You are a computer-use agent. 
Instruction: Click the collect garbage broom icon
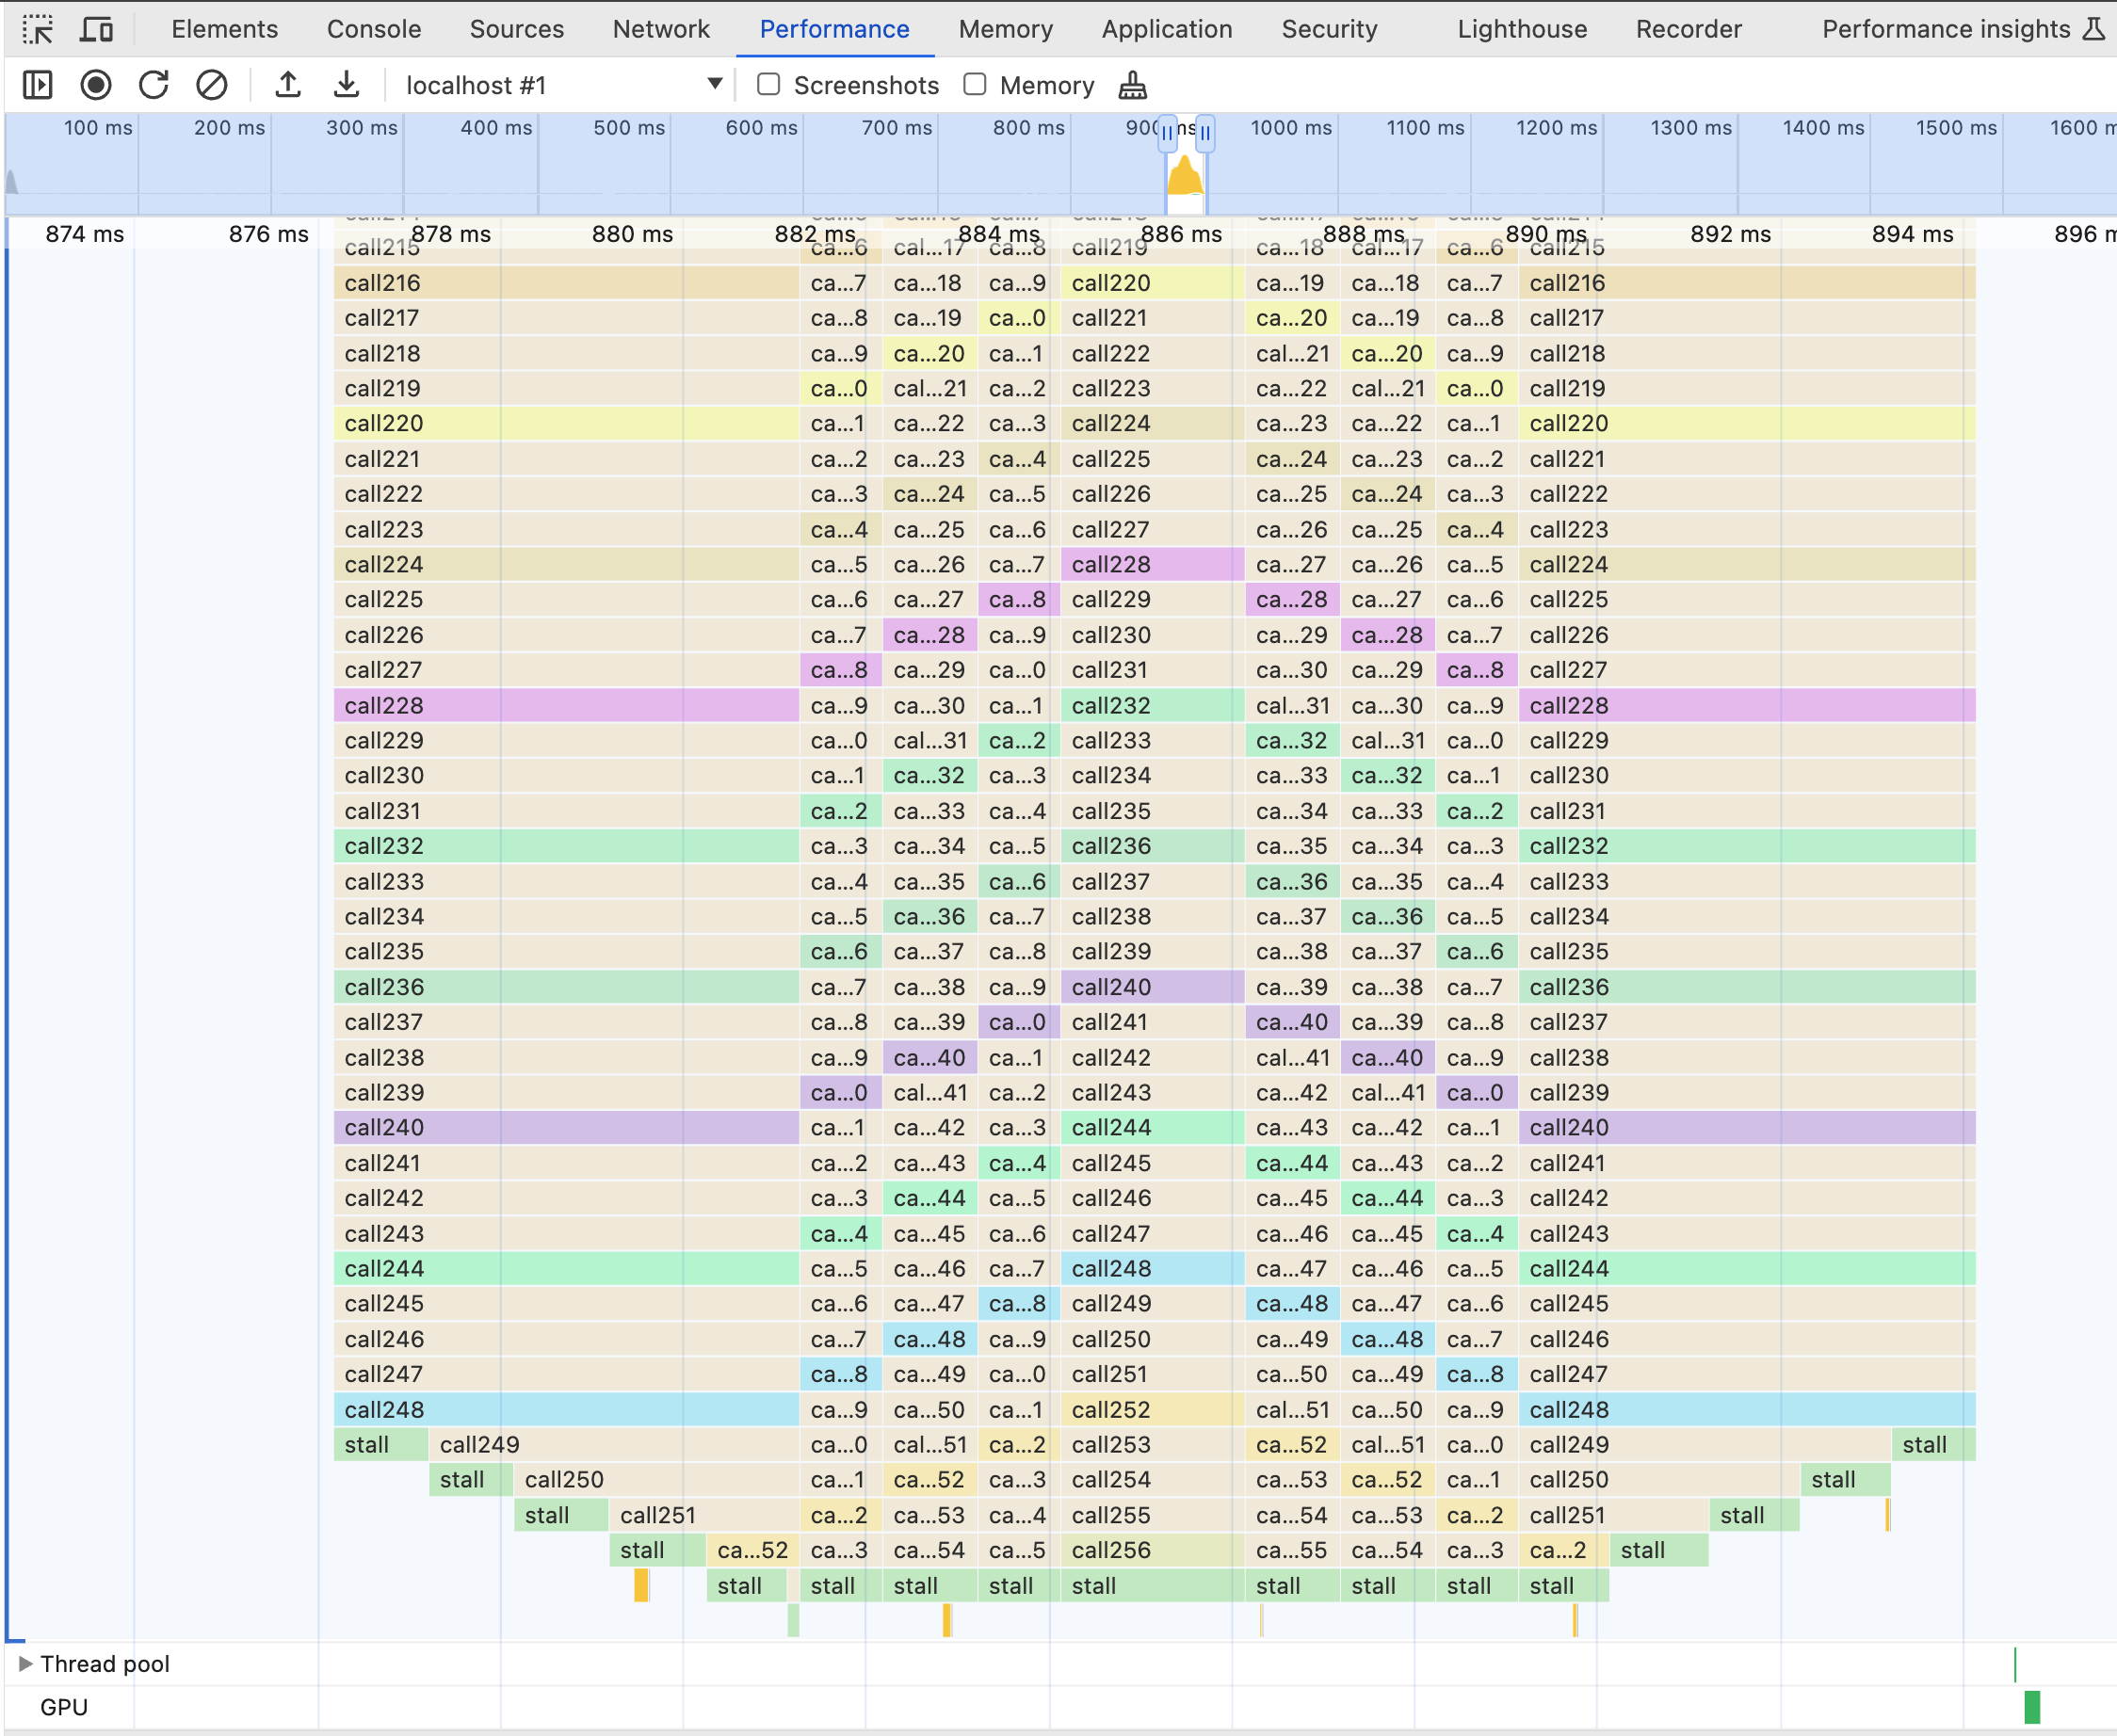pos(1132,85)
